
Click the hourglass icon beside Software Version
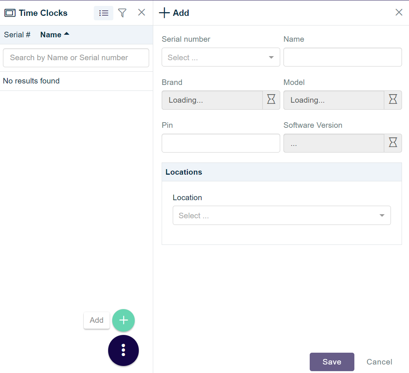tap(393, 143)
